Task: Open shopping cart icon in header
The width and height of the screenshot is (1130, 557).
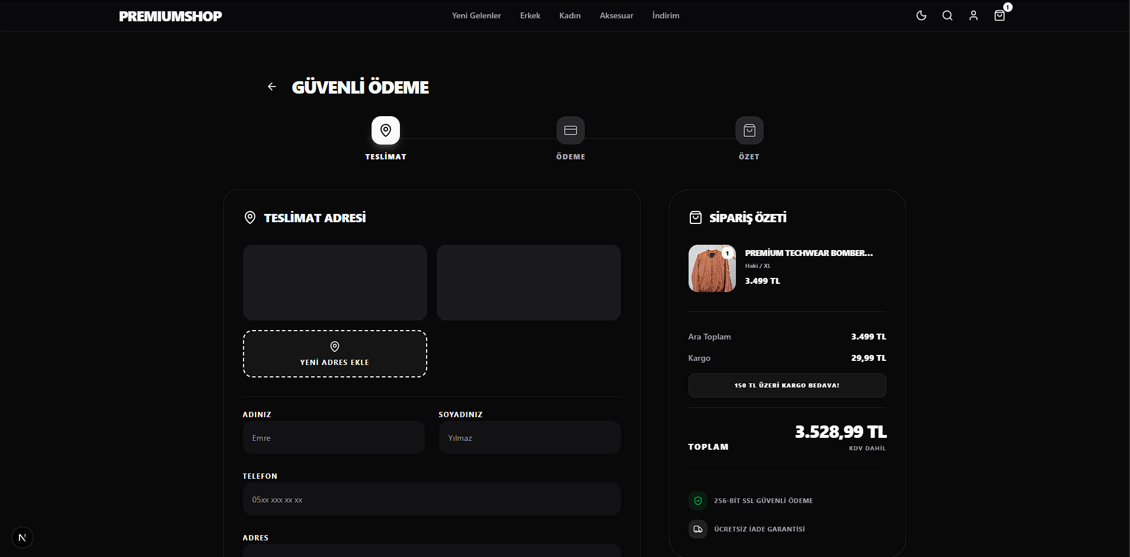Action: 999,15
